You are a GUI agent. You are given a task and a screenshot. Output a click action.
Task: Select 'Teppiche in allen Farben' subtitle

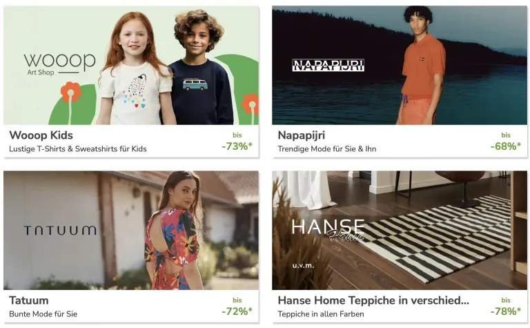click(x=321, y=314)
